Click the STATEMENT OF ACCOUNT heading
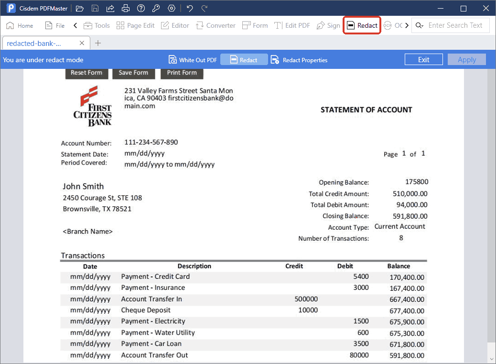 [x=367, y=110]
